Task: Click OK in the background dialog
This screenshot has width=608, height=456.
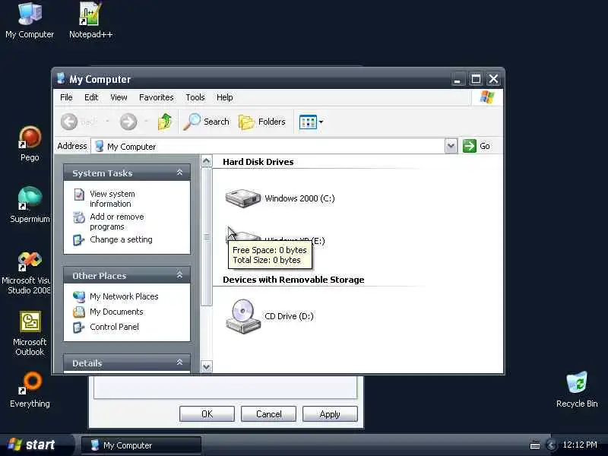Action: tap(207, 413)
